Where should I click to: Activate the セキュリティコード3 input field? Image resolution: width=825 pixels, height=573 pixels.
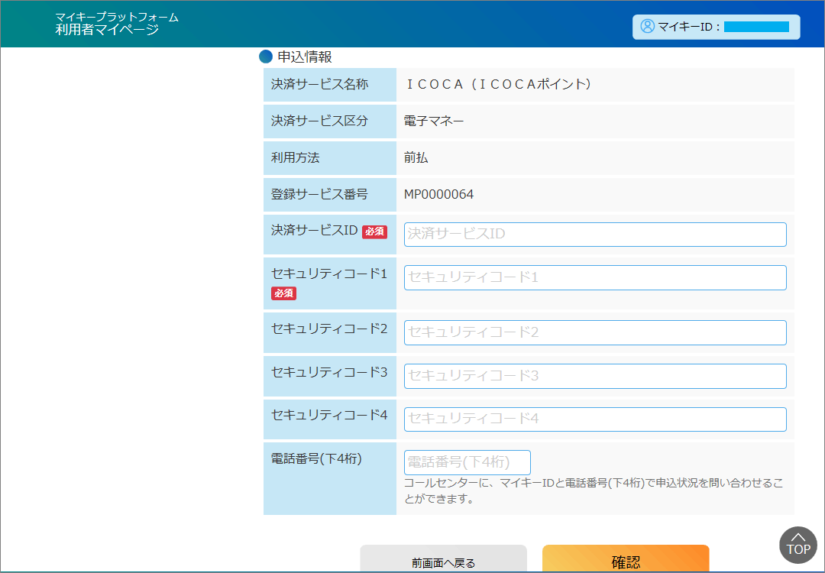coord(595,376)
